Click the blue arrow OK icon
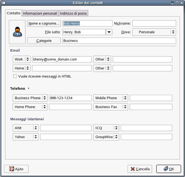This screenshot has width=185, height=177. [166, 169]
